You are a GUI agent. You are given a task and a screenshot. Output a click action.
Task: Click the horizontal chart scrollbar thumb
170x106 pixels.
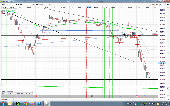tap(110, 99)
